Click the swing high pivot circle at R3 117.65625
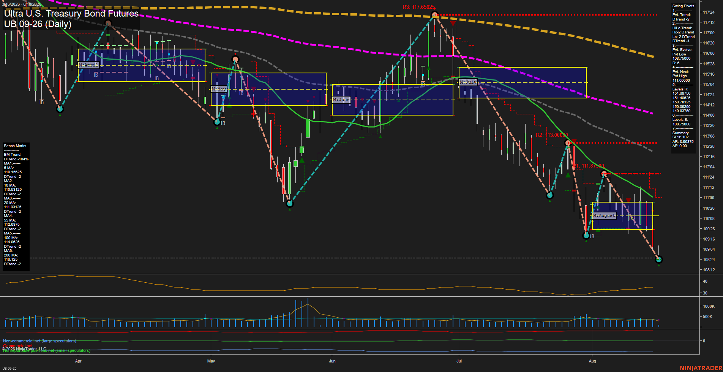 435,15
